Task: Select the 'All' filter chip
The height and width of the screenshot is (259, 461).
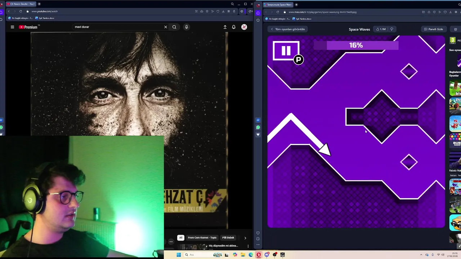Action: coord(181,238)
